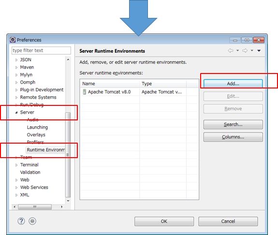This screenshot has width=278, height=235.
Task: Click the Edit... button
Action: click(x=233, y=96)
